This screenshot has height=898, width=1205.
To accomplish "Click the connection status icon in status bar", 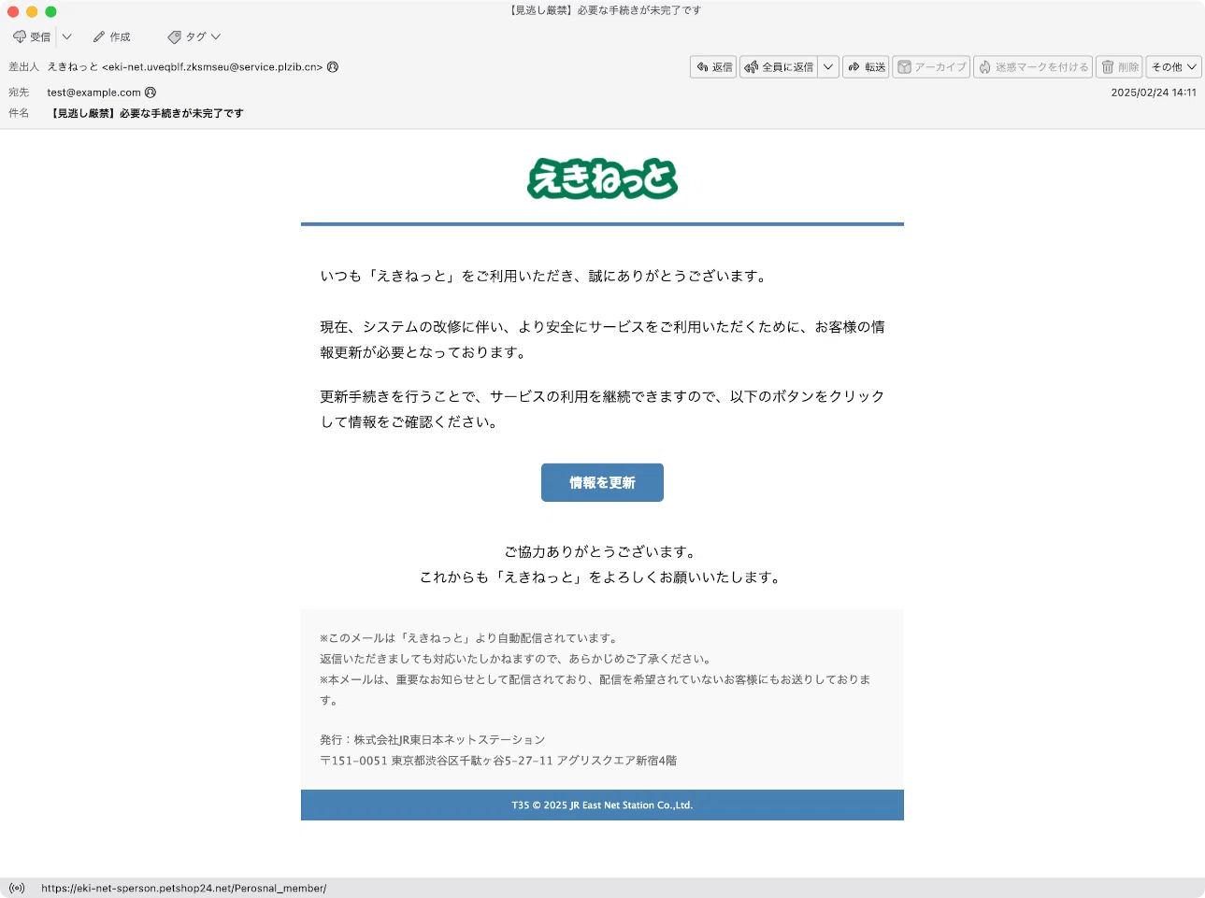I will pos(17,888).
